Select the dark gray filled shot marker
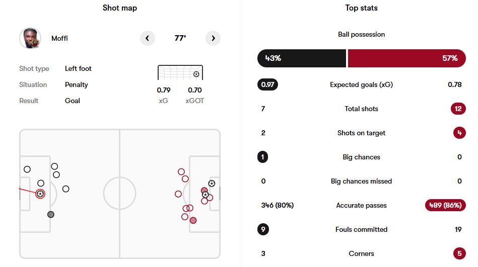The image size is (478, 267). (x=50, y=215)
